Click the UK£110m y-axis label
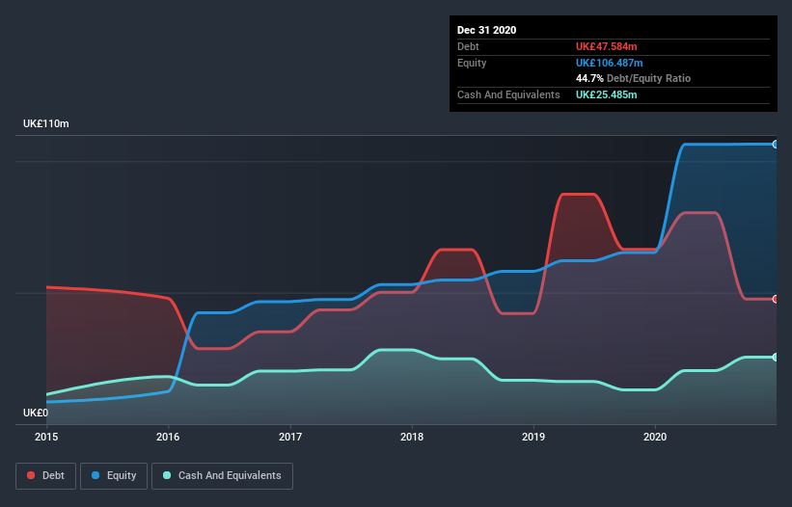792x507 pixels. click(x=46, y=123)
